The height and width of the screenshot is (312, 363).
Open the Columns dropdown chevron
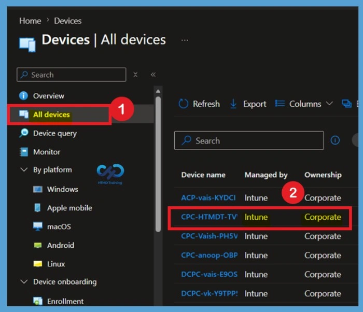(329, 103)
